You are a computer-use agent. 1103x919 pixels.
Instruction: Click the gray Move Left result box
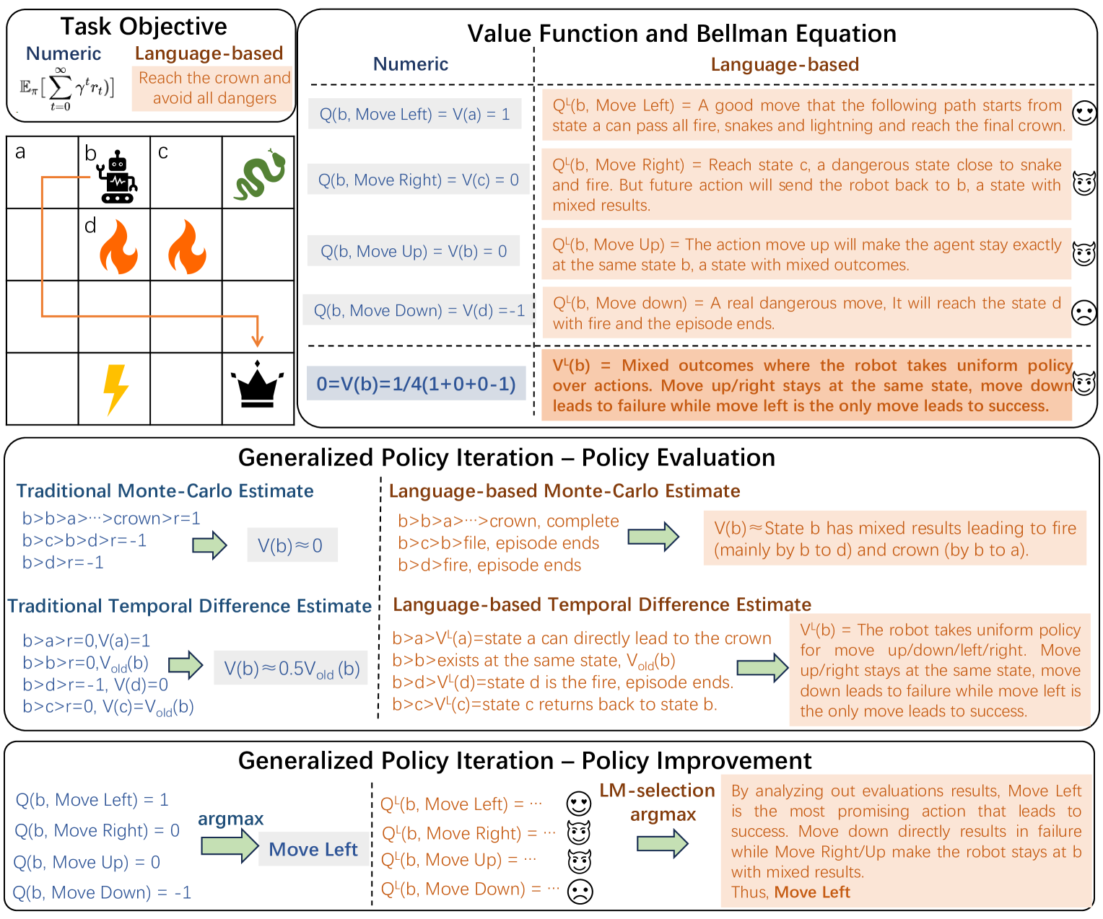pos(313,849)
